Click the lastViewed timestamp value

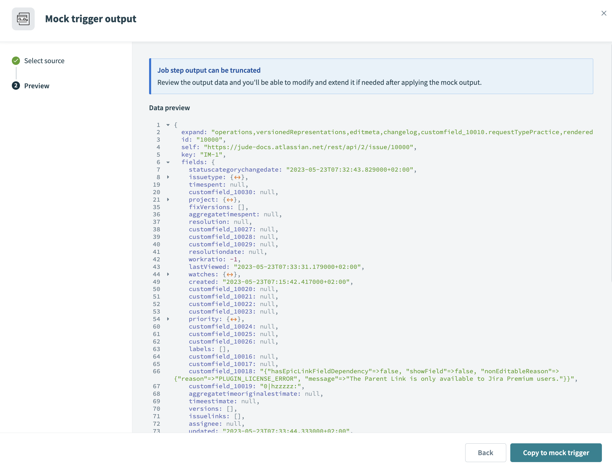297,267
